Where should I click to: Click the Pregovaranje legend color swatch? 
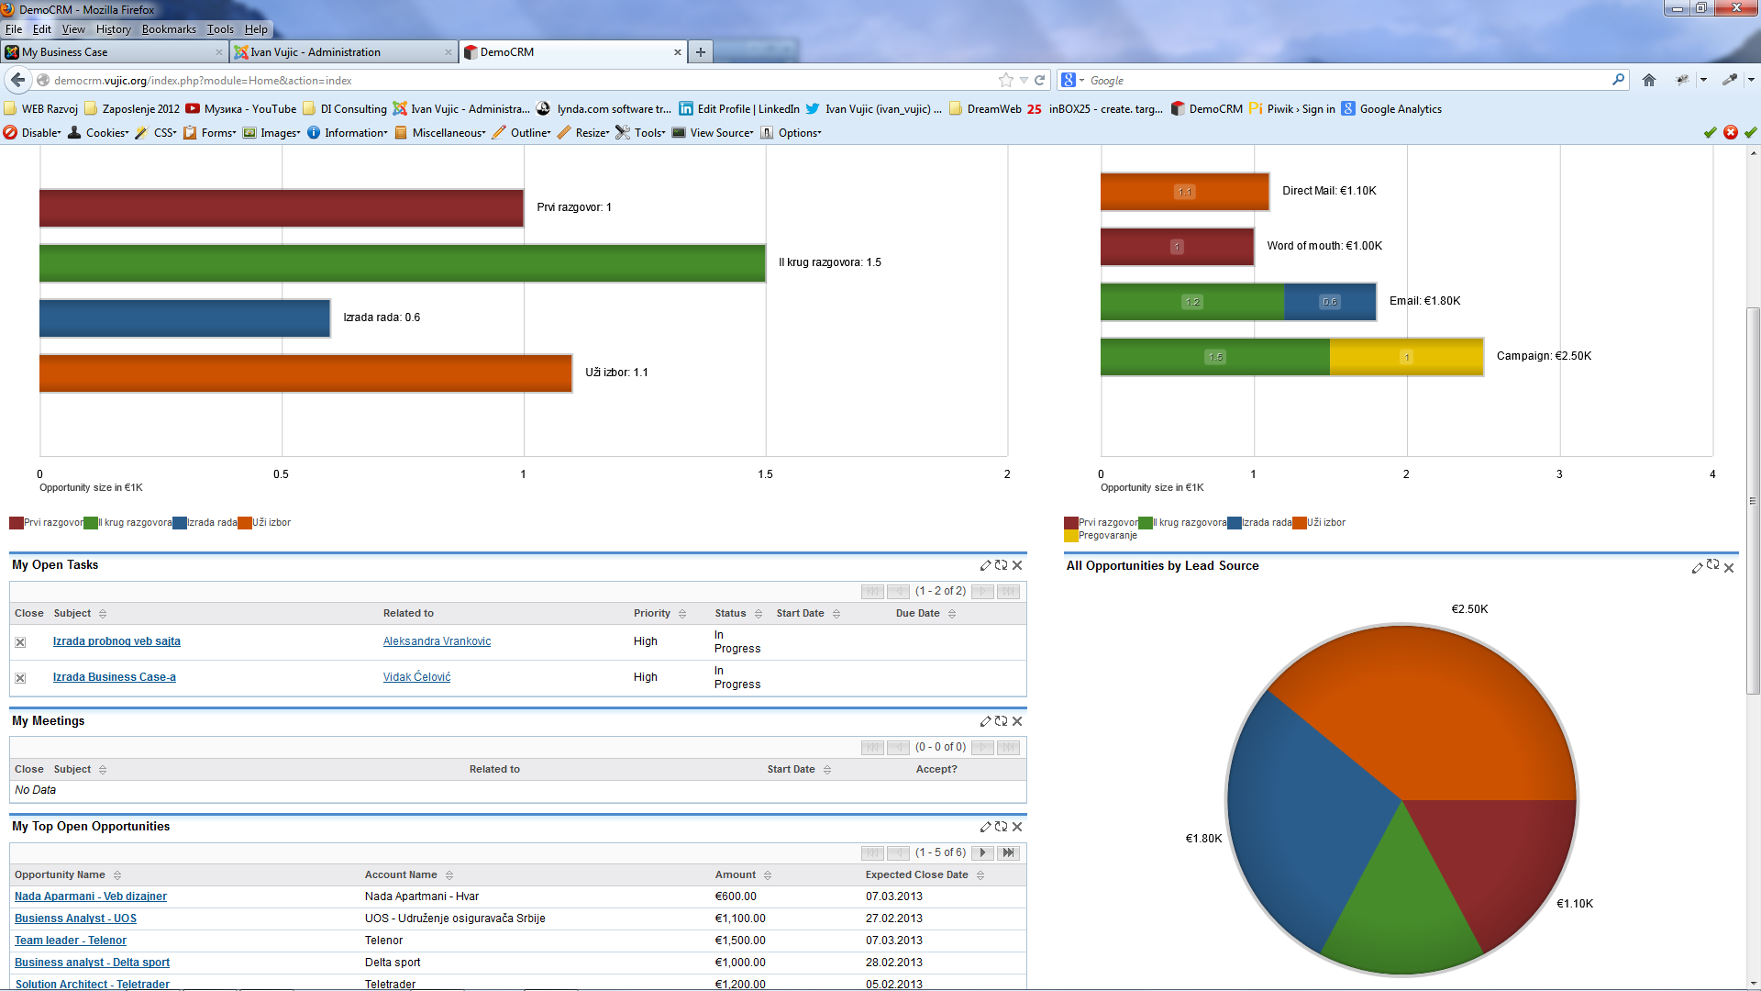pos(1070,536)
